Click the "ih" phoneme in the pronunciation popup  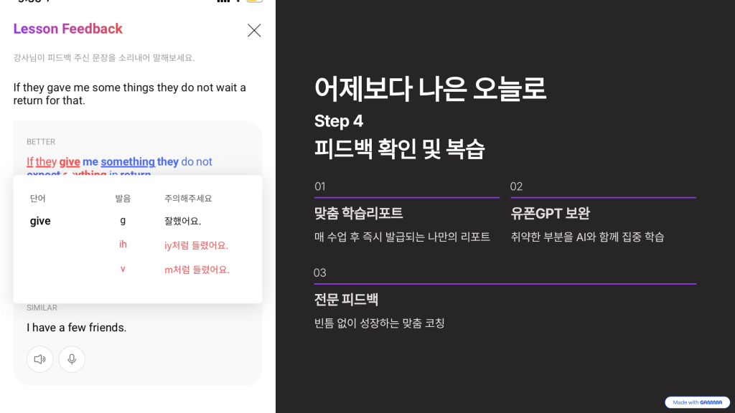[x=123, y=245]
